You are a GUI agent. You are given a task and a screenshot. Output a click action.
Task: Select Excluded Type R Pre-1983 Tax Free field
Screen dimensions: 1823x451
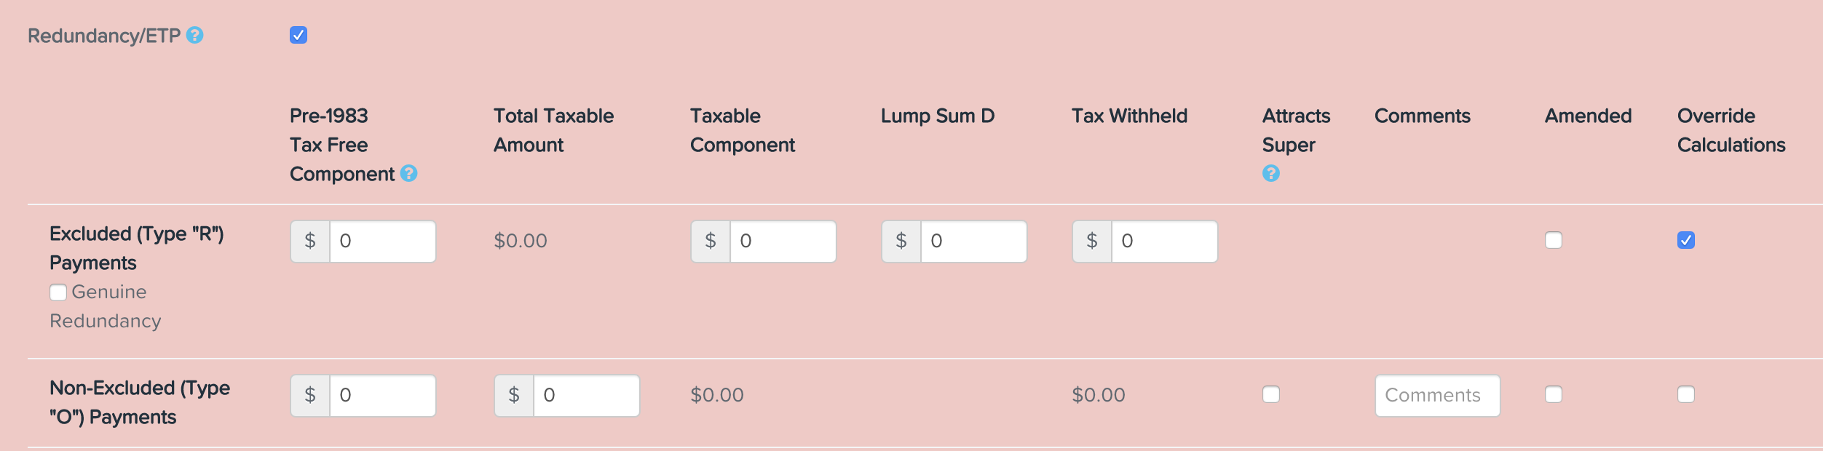tap(382, 242)
